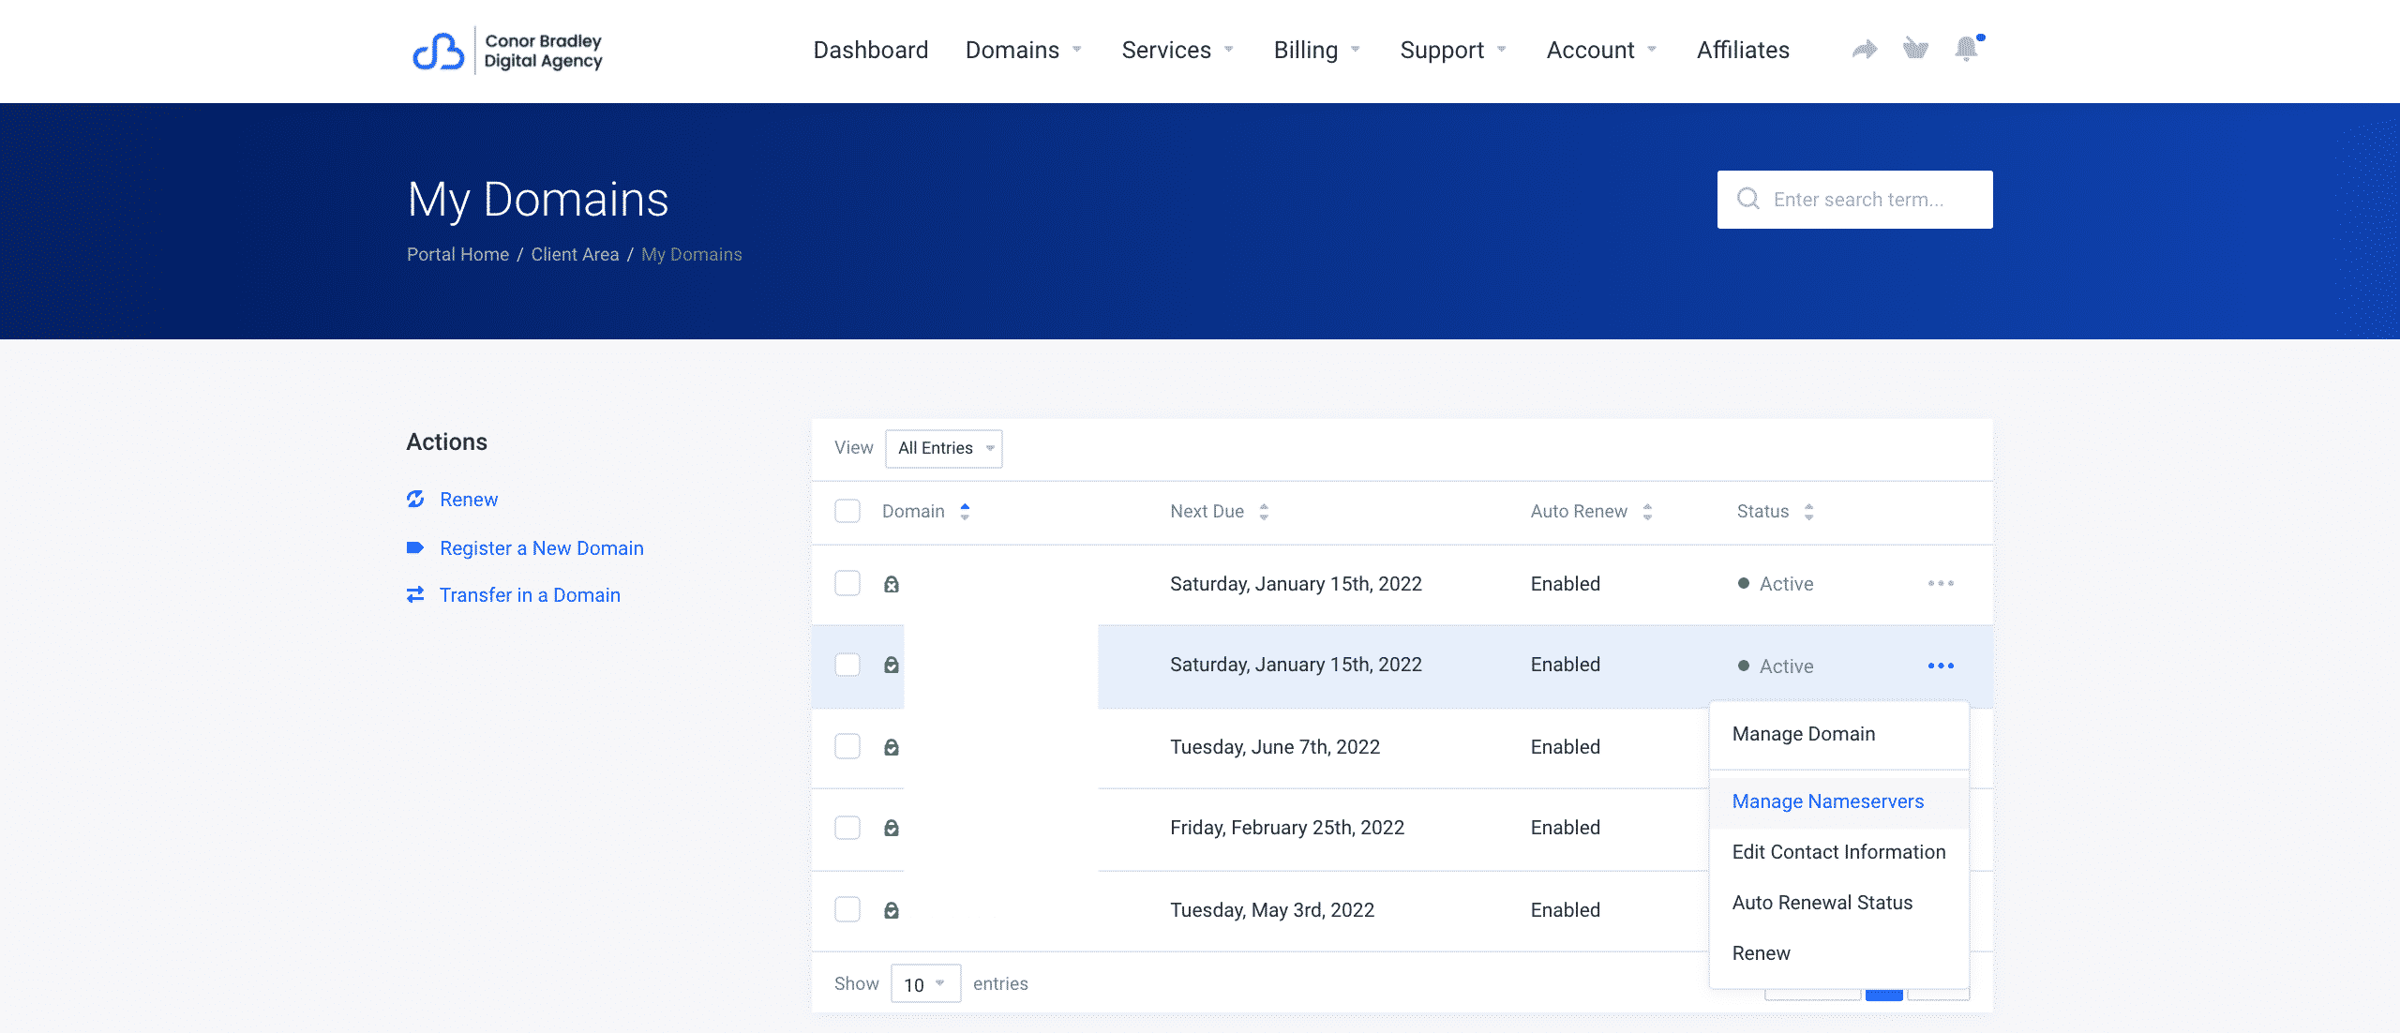The height and width of the screenshot is (1033, 2400).
Task: Go to Portal Home breadcrumb
Action: (457, 254)
